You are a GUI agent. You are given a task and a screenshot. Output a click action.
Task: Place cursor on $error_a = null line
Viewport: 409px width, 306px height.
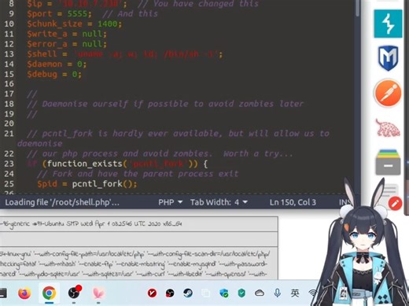(67, 44)
